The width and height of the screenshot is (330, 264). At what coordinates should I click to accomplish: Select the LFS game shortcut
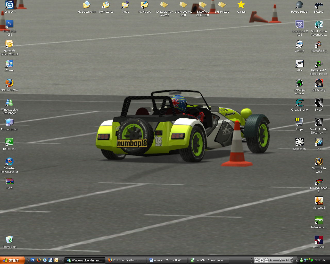pyautogui.click(x=319, y=144)
